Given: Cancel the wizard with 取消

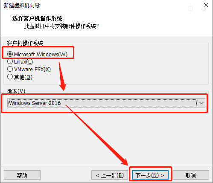Looking at the screenshot, I should point(191,175).
